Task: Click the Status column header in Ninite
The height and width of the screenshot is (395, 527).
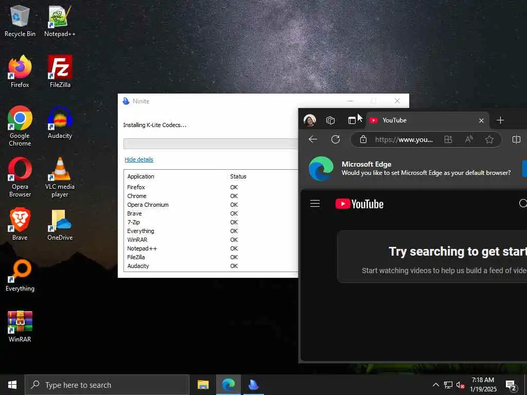Action: (238, 176)
